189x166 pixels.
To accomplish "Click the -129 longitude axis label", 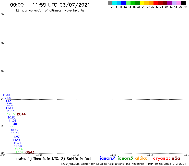I will pyautogui.click(x=76, y=156).
